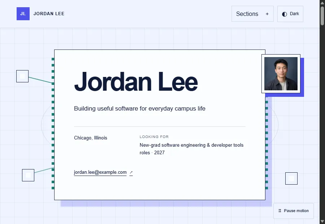Click the jordan.lee@example.com email link
Viewport: 325px width, 224px height.
coord(100,172)
